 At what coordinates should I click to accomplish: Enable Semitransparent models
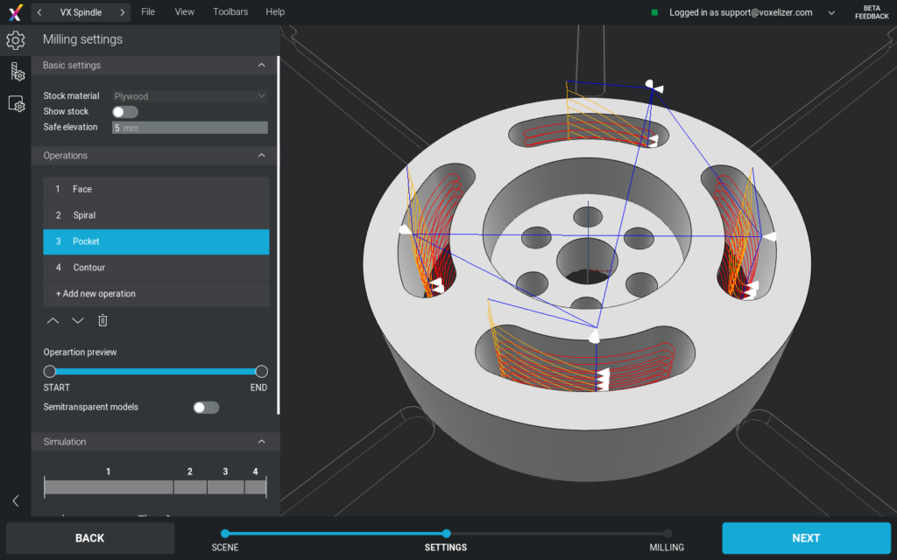click(x=206, y=407)
